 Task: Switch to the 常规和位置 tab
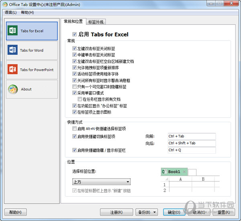tap(74, 22)
